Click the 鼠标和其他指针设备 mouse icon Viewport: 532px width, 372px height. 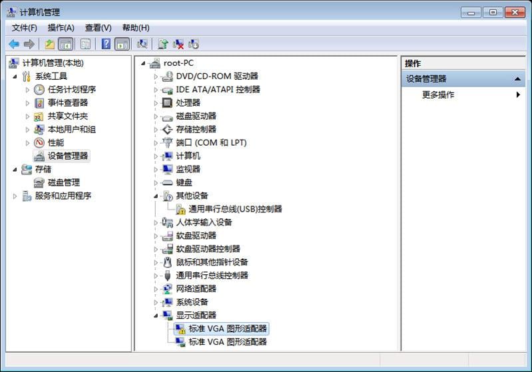167,262
